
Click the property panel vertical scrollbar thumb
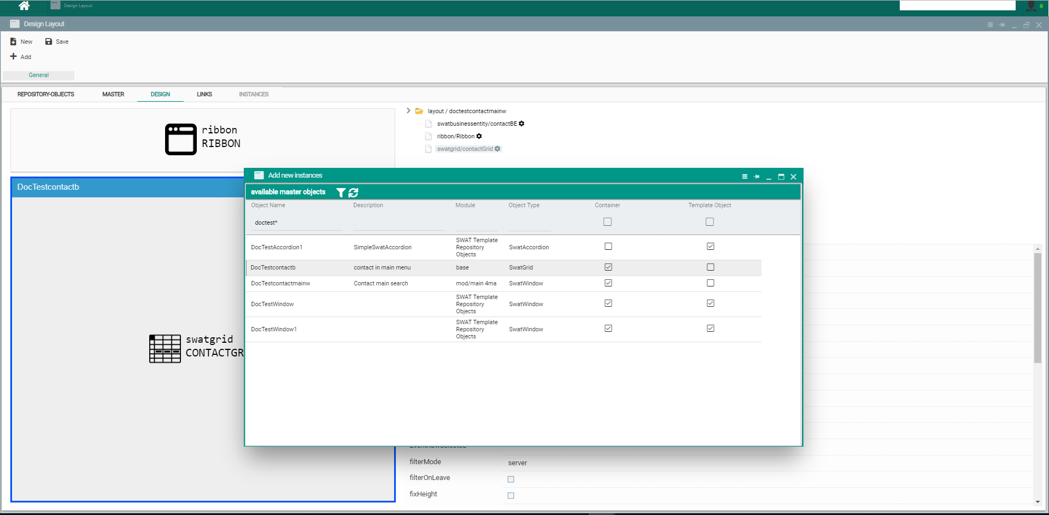(x=1038, y=308)
